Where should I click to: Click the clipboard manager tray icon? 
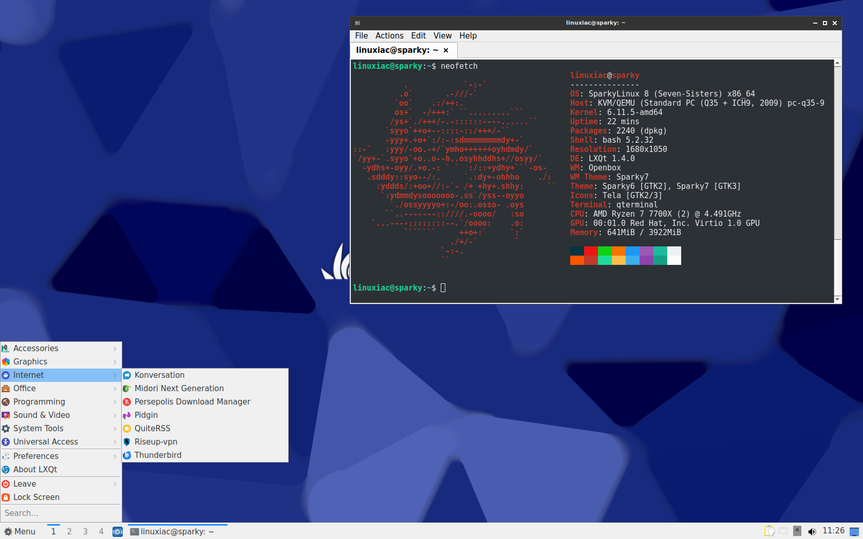pyautogui.click(x=769, y=531)
